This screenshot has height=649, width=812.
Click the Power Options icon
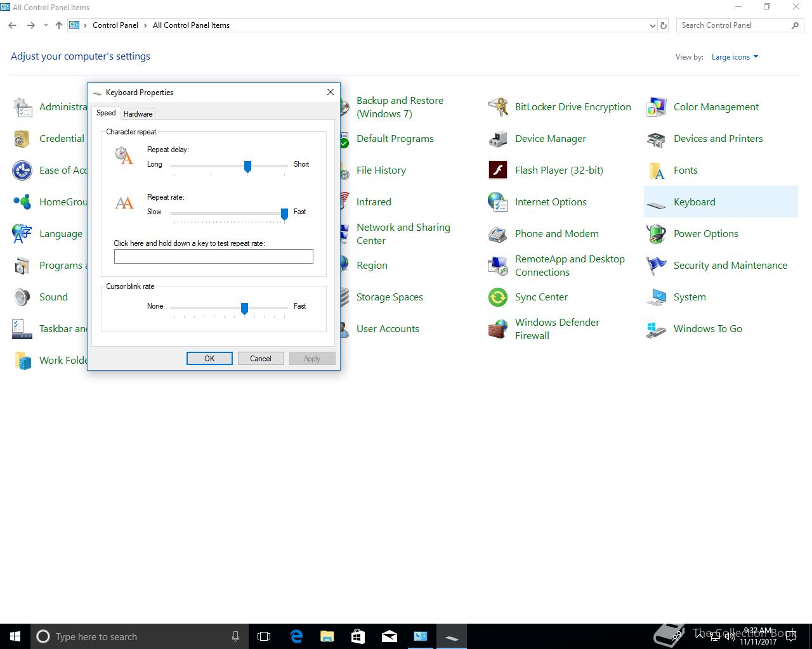(x=657, y=234)
